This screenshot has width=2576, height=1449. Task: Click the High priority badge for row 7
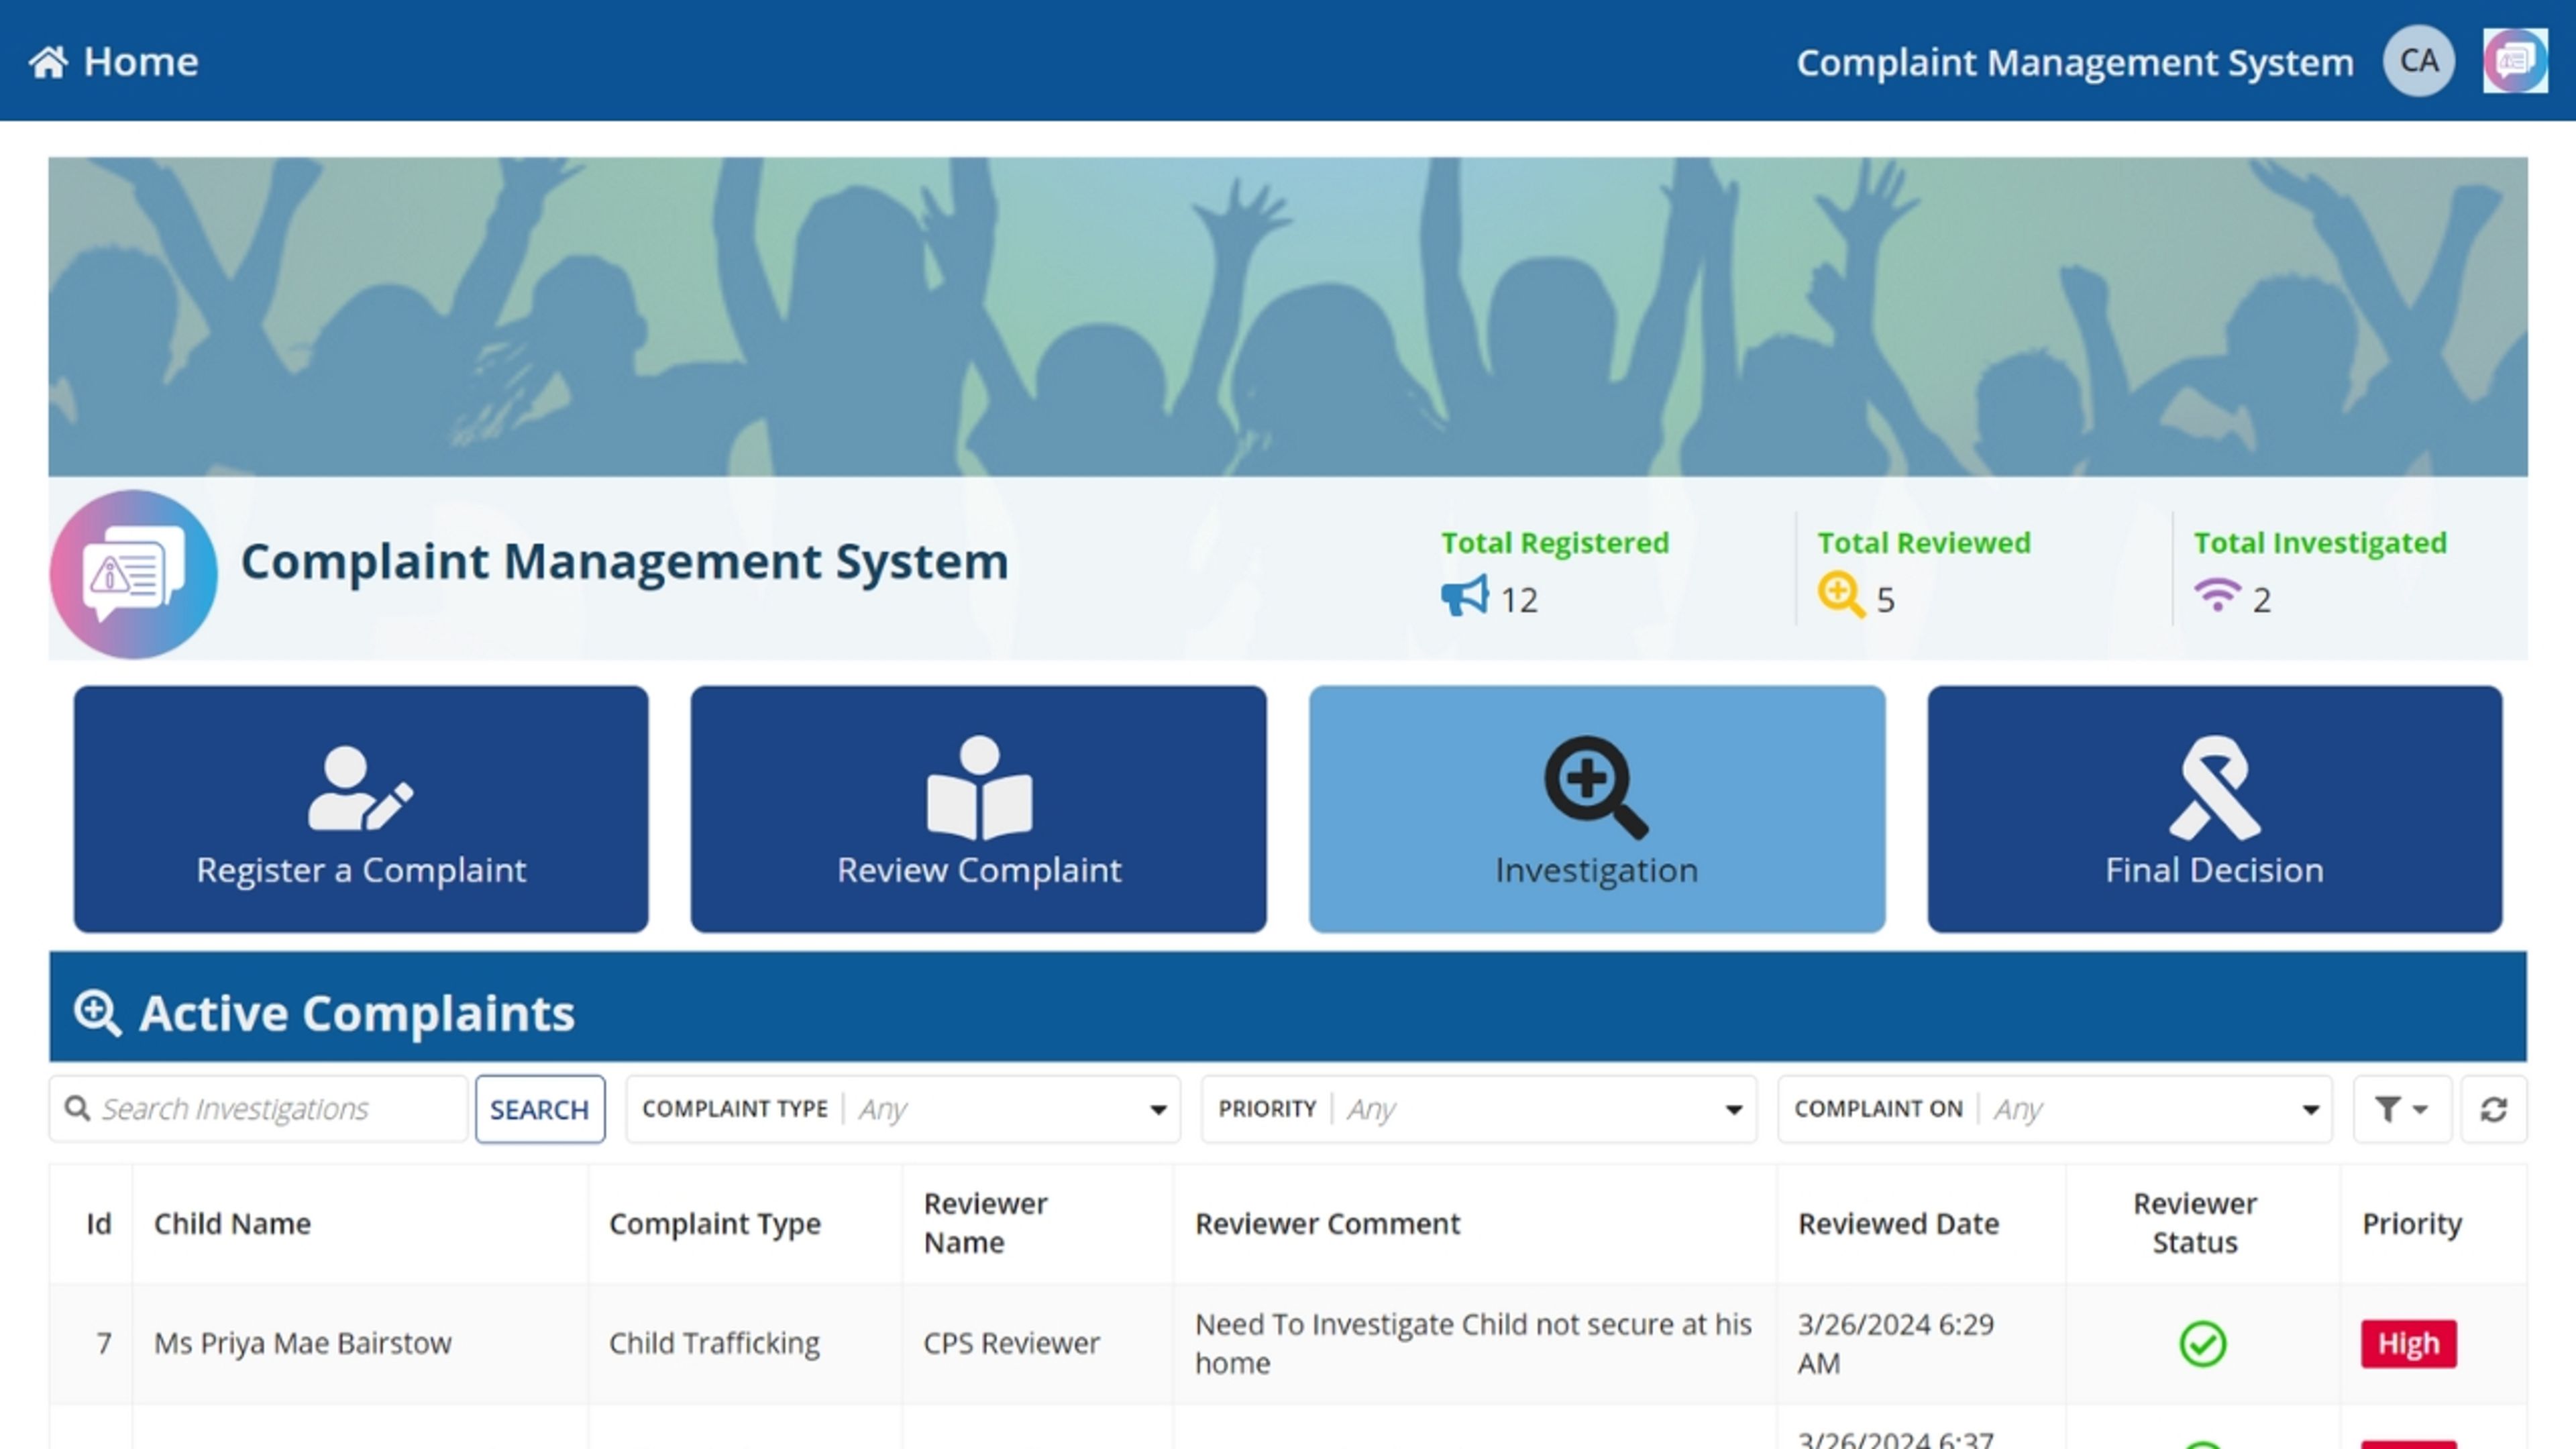pyautogui.click(x=2408, y=1343)
